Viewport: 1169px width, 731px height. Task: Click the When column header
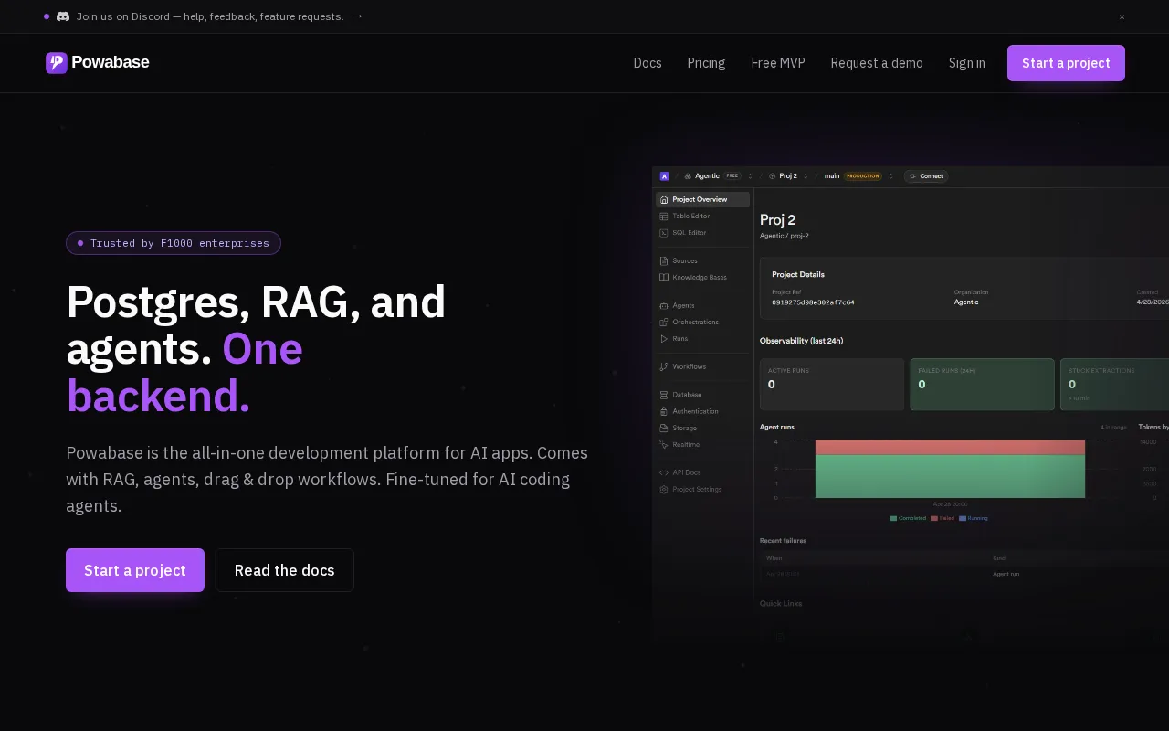pyautogui.click(x=774, y=557)
